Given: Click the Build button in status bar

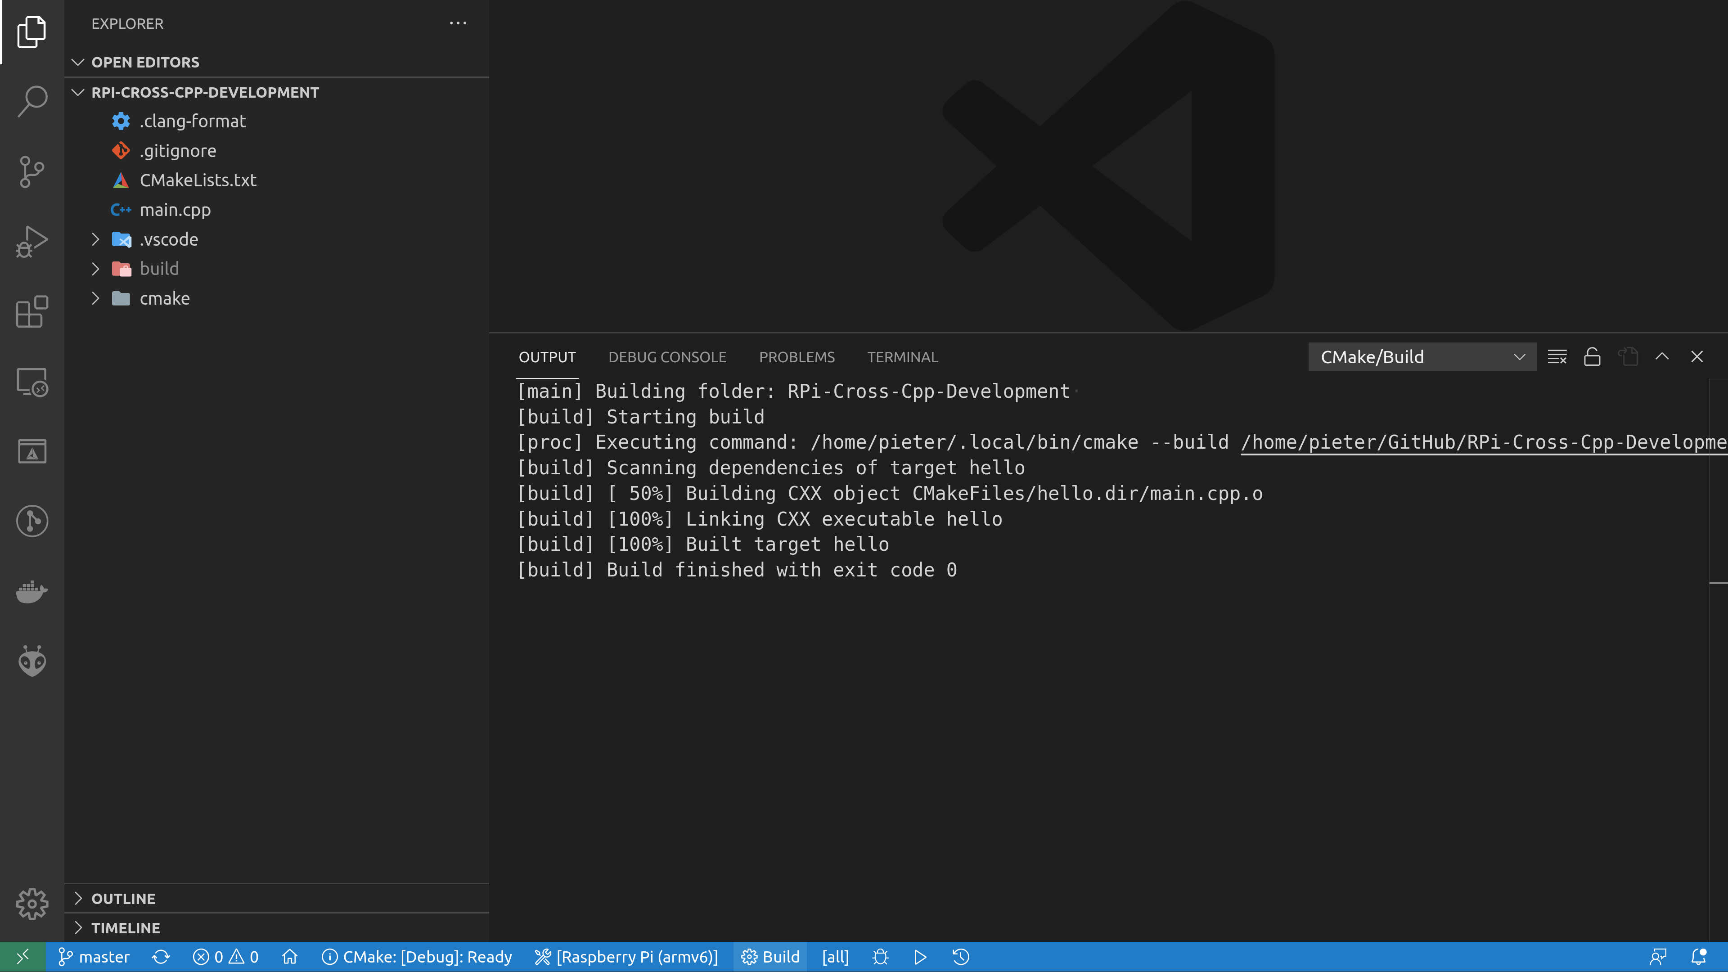Looking at the screenshot, I should tap(770, 957).
